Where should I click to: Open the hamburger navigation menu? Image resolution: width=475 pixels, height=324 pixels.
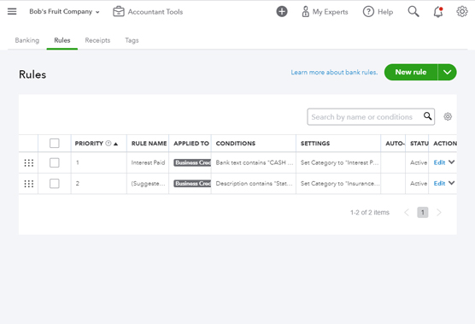click(x=12, y=11)
